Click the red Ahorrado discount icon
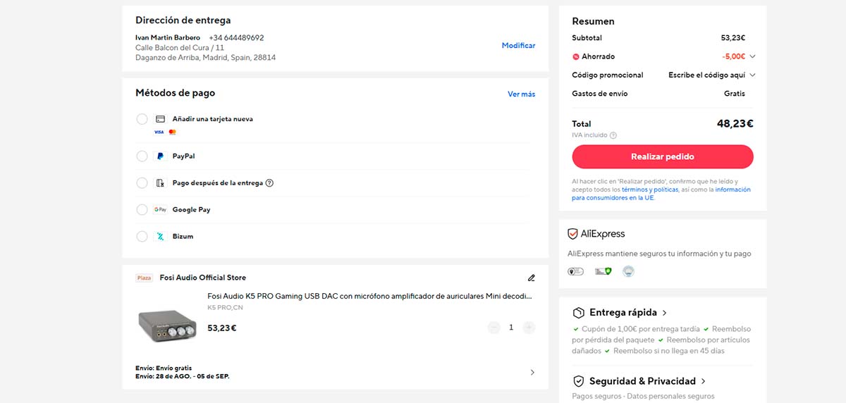The image size is (846, 403). [x=576, y=56]
